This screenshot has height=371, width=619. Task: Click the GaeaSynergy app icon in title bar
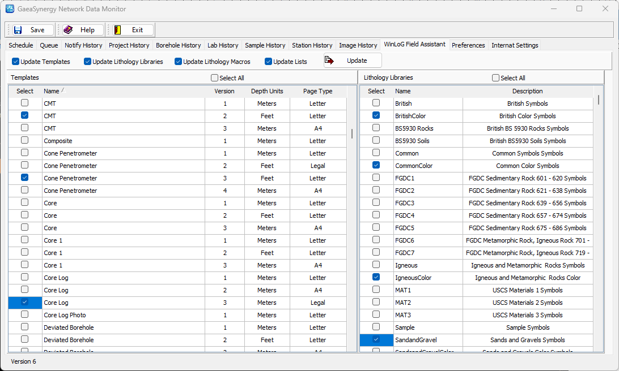coord(10,8)
